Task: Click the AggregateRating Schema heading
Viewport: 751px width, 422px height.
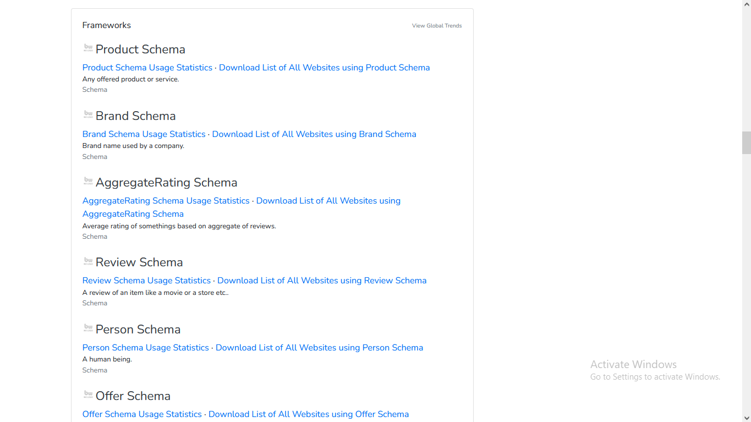Action: 167,183
